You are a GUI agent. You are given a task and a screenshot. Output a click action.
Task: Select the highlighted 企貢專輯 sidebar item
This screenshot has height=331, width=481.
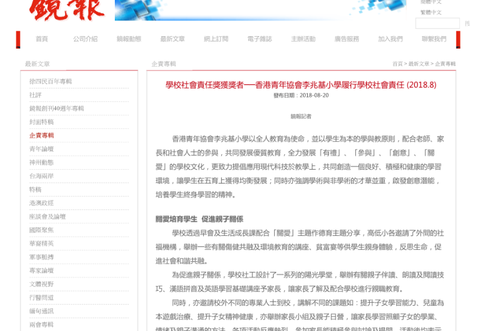click(x=41, y=135)
